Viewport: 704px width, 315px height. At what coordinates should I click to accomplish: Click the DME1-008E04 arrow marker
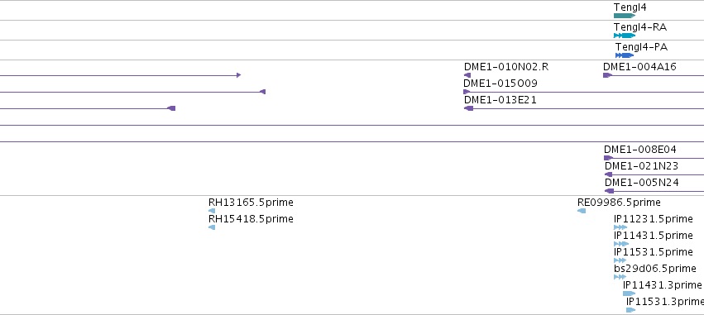point(608,158)
